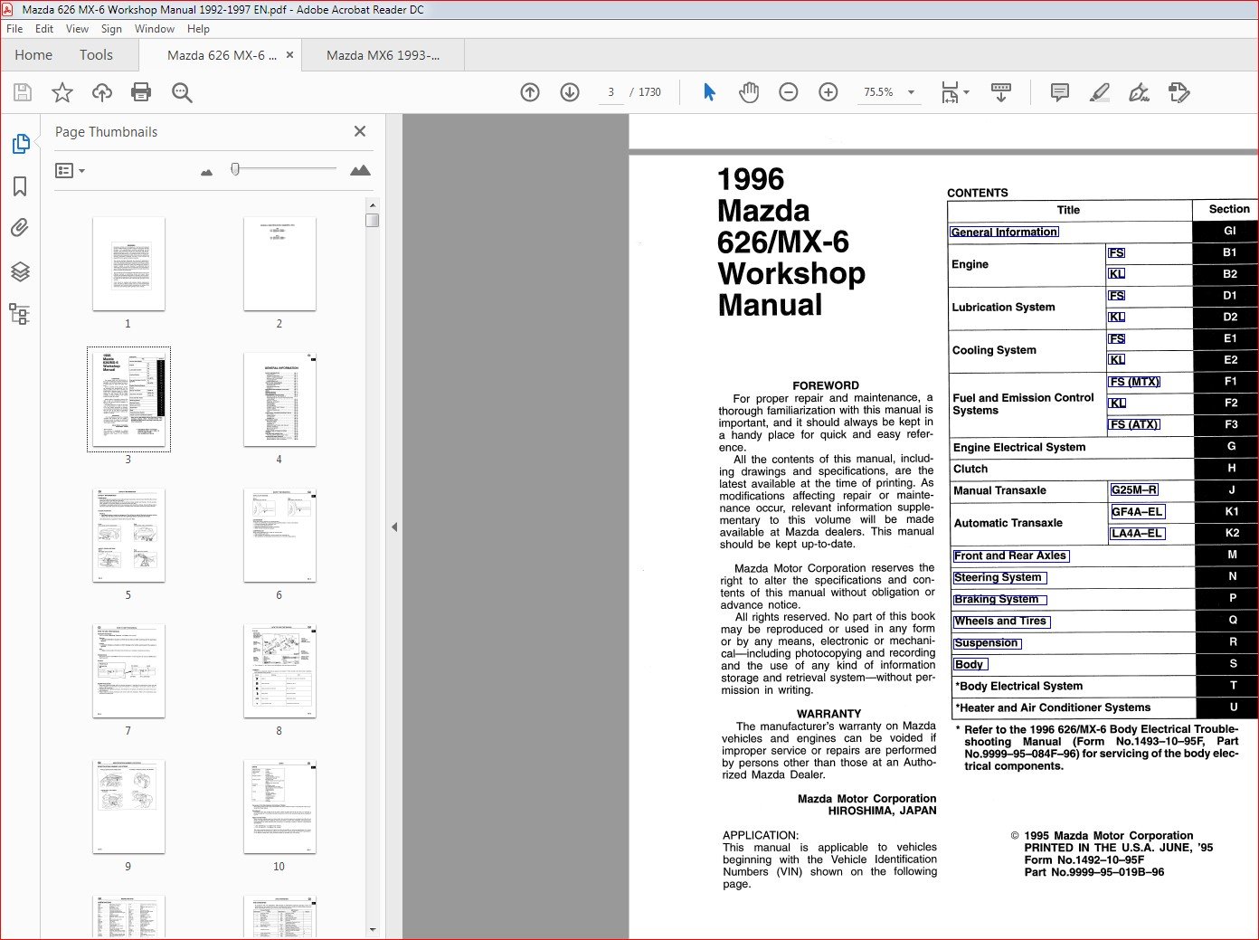Follow the Wheels and Tires link

[x=1001, y=622]
